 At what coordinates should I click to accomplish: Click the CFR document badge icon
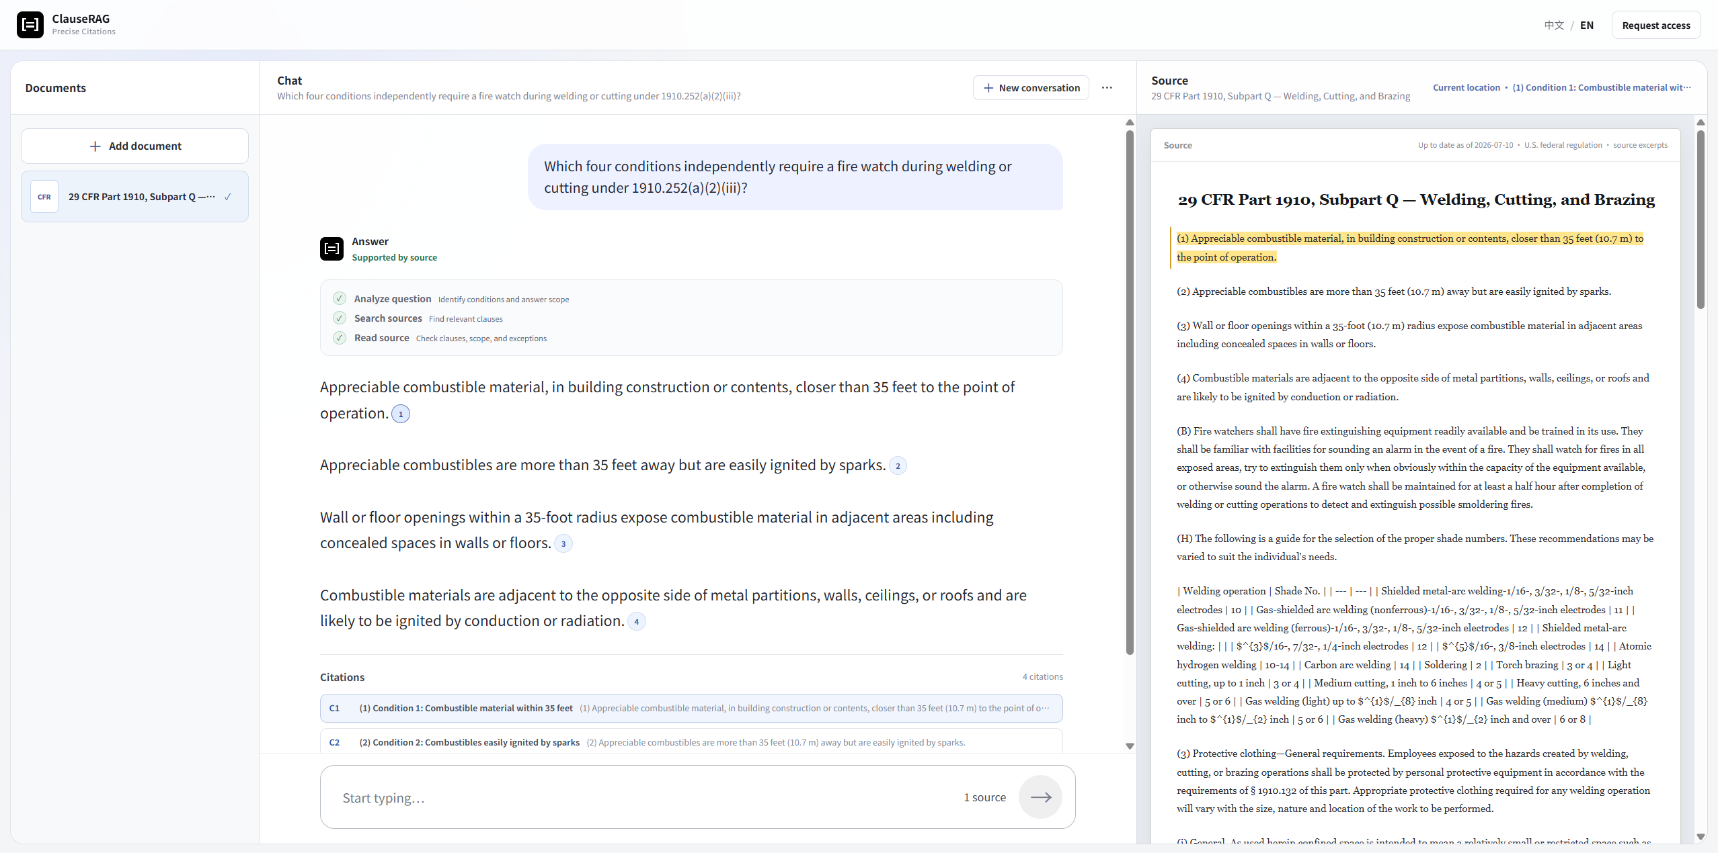click(44, 197)
